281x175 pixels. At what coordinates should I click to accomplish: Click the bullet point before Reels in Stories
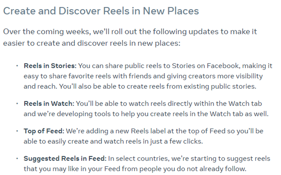click(x=17, y=66)
